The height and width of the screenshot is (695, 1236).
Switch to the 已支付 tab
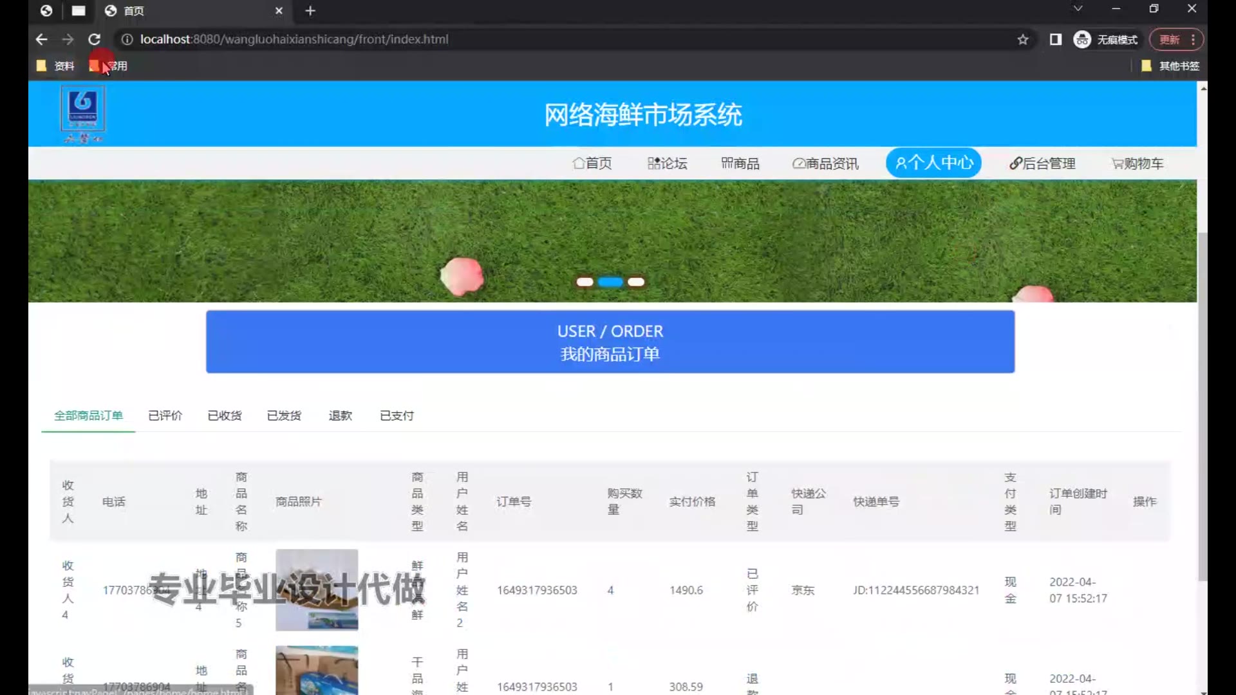point(397,416)
